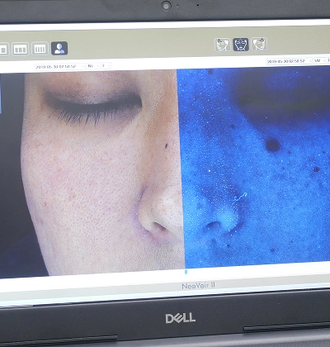Switch to the four-panel layout view

tap(40, 49)
